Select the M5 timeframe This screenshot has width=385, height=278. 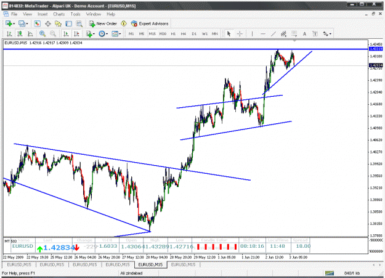[x=142, y=34]
